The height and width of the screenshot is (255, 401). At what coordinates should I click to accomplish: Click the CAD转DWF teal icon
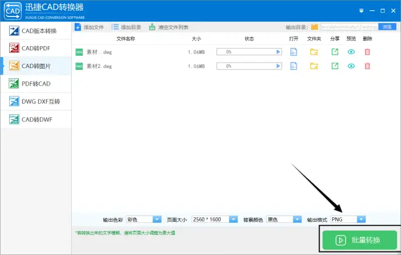pyautogui.click(x=14, y=119)
